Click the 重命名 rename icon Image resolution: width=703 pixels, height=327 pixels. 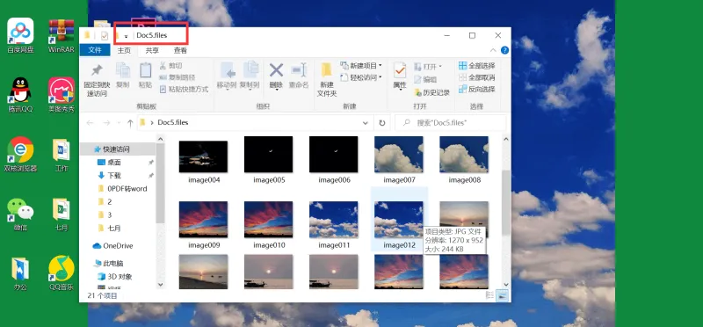coord(299,70)
